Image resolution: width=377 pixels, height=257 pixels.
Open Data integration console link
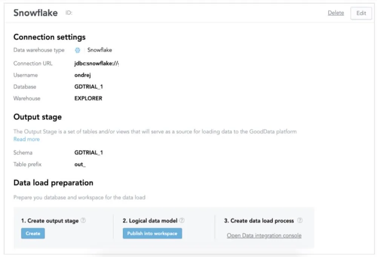tap(264, 235)
